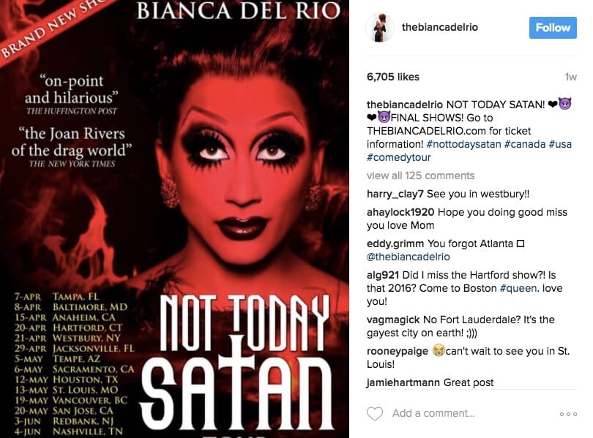Open the #usa hashtag
Image resolution: width=593 pixels, height=438 pixels.
click(560, 144)
